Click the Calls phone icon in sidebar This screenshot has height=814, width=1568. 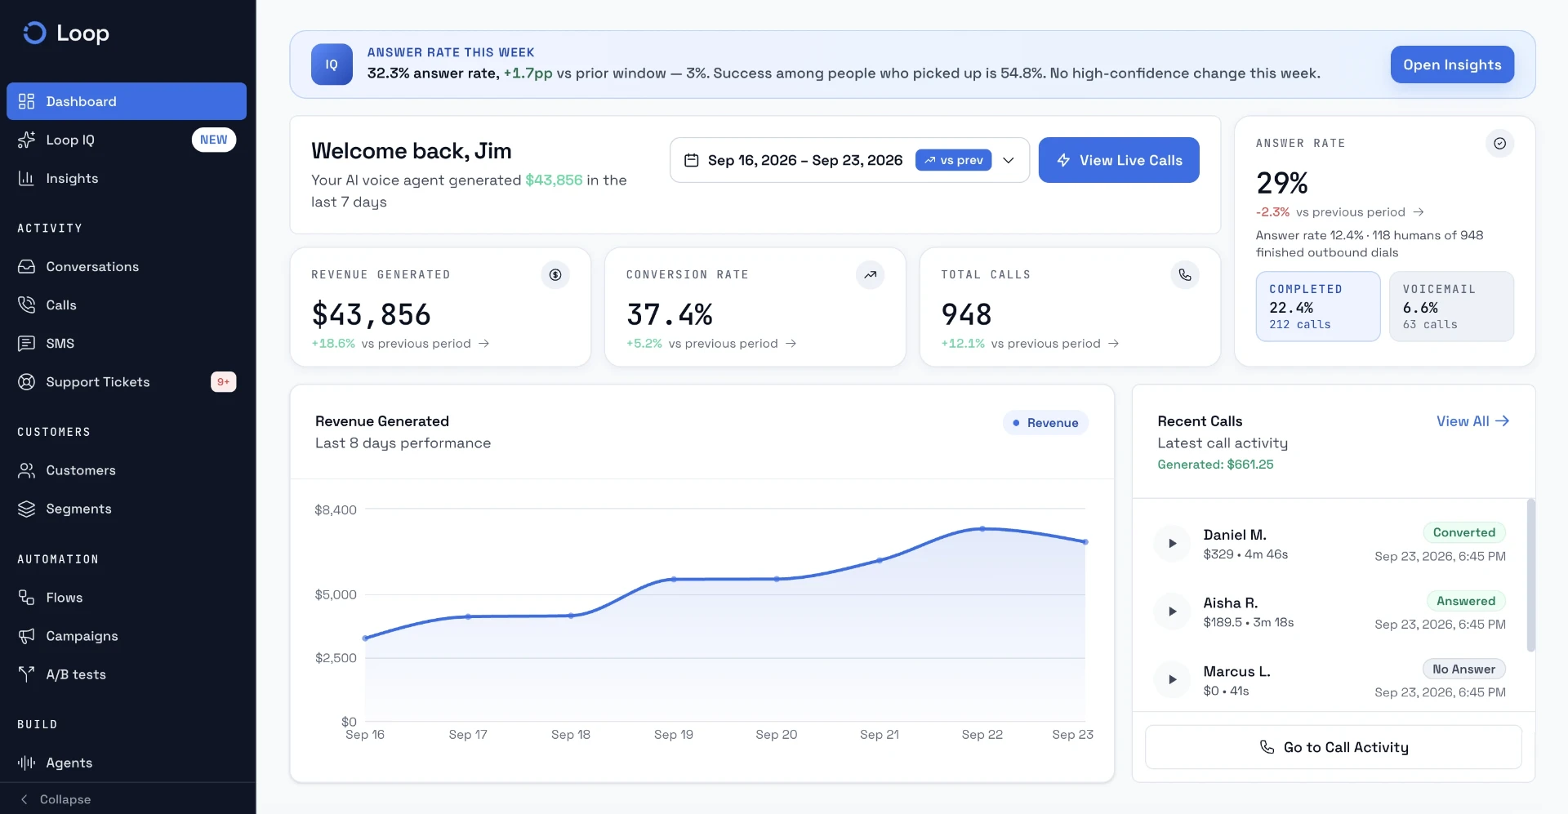point(27,305)
